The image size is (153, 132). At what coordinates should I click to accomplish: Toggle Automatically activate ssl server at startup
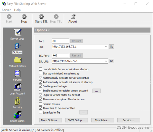click(x=41, y=82)
